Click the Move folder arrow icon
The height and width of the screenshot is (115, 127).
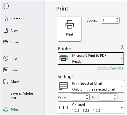pos(6,82)
